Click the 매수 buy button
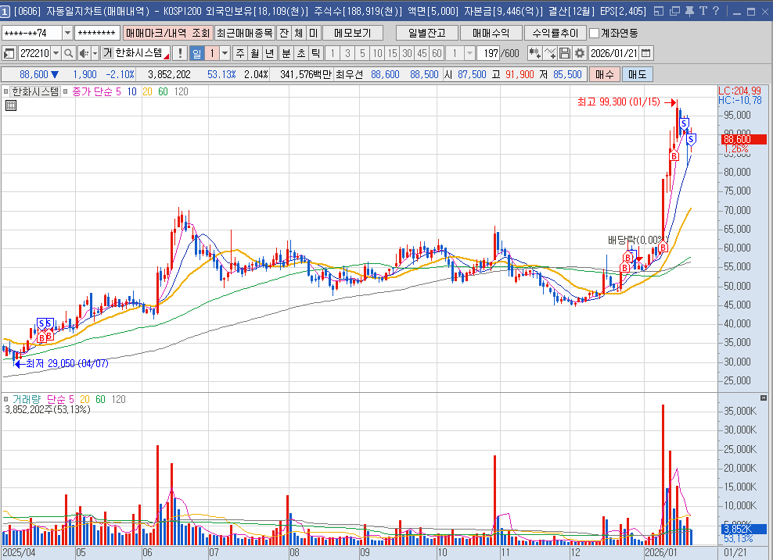This screenshot has height=560, width=773. tap(603, 74)
